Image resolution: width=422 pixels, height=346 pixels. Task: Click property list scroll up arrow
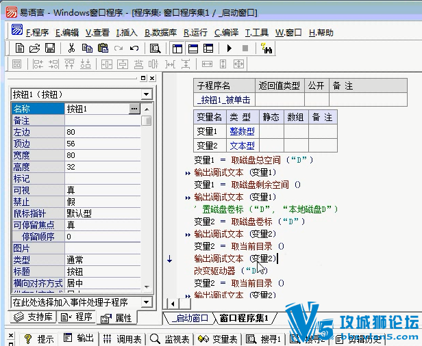147,109
